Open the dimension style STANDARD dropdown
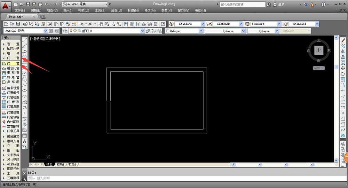Screen dimensions: 348x188 241,24
